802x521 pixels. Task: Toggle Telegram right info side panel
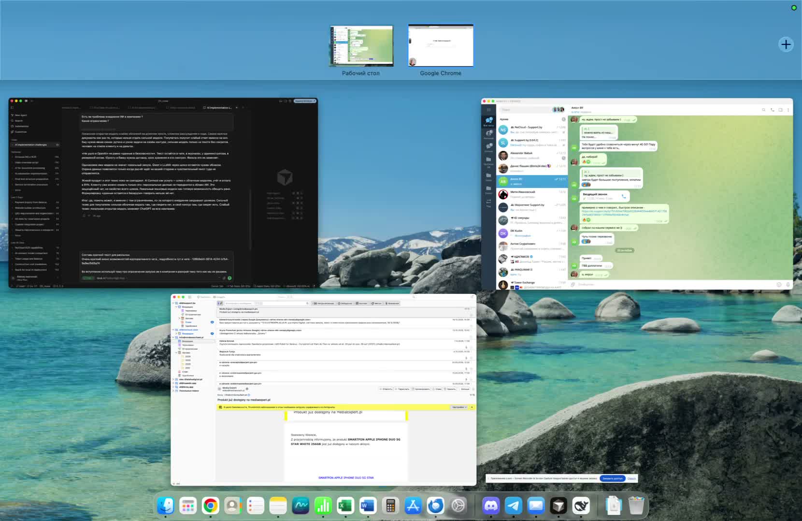pos(780,110)
